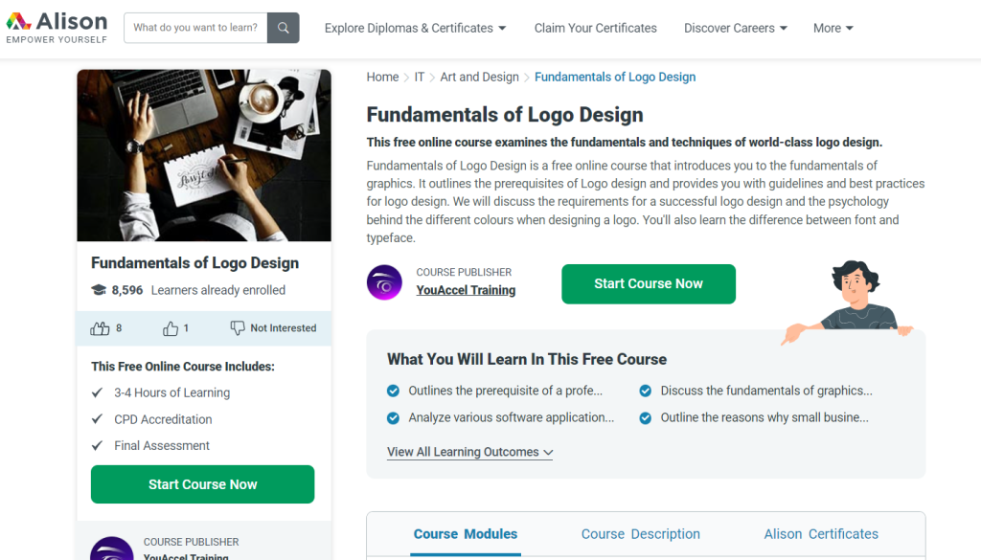Expand View All Learning Outcomes

468,452
